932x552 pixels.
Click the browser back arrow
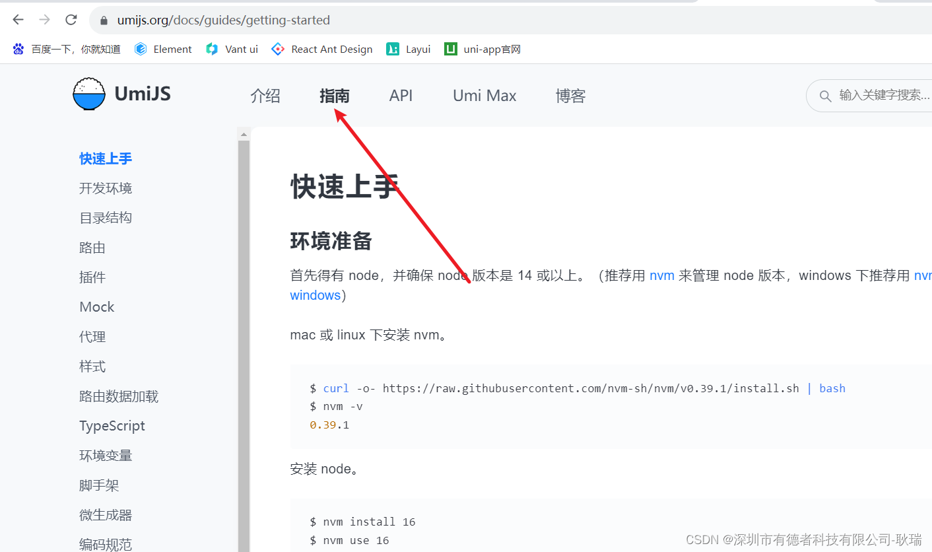(x=18, y=20)
